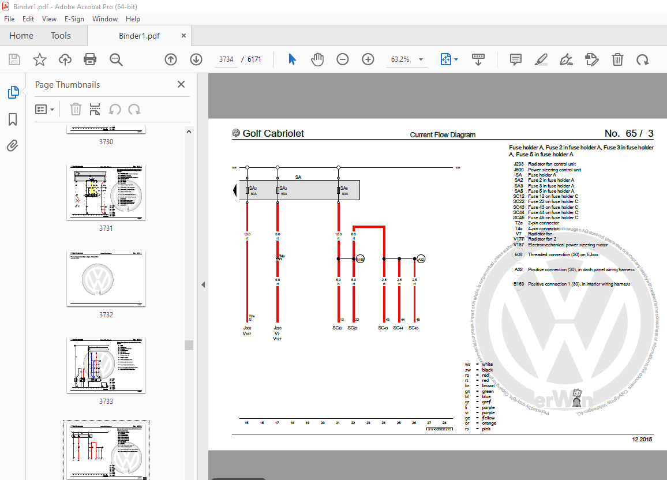Open the Bookmarks sidebar panel
The image size is (667, 480).
point(13,119)
